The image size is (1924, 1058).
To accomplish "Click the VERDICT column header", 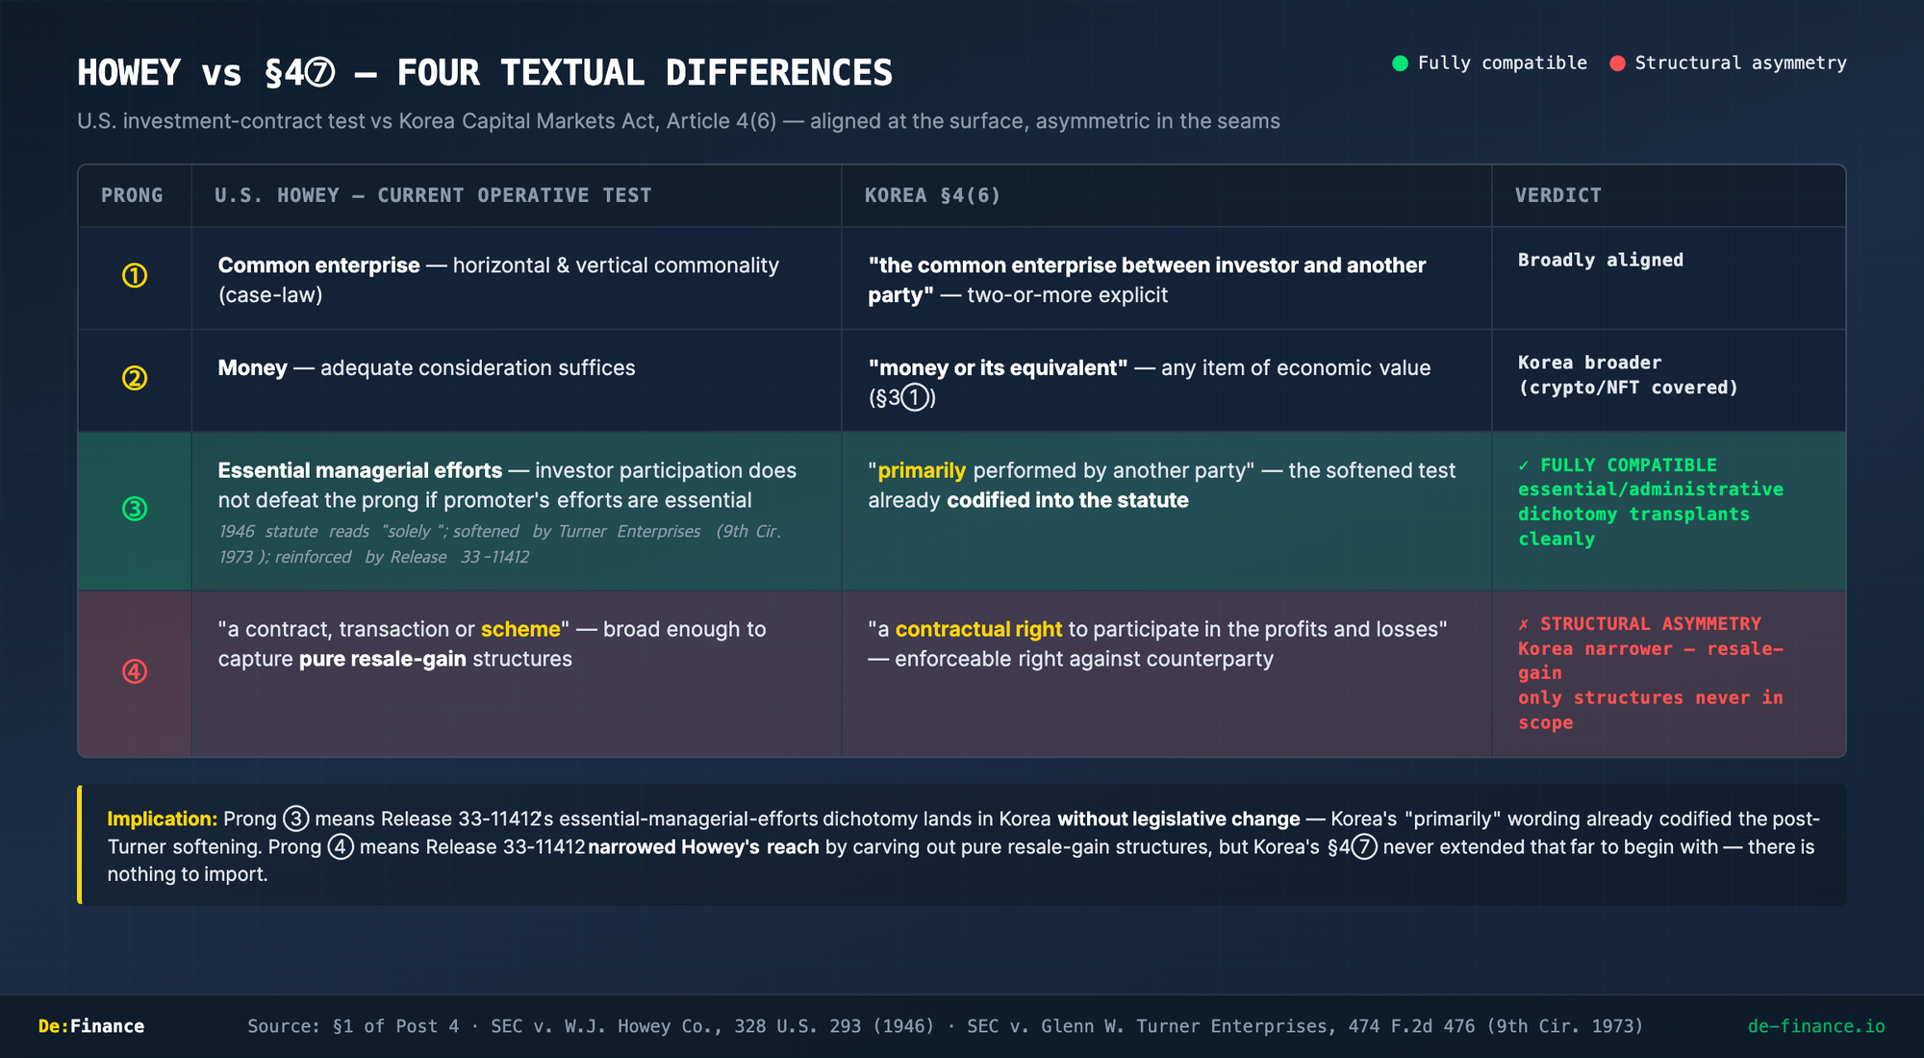I will pyautogui.click(x=1558, y=195).
